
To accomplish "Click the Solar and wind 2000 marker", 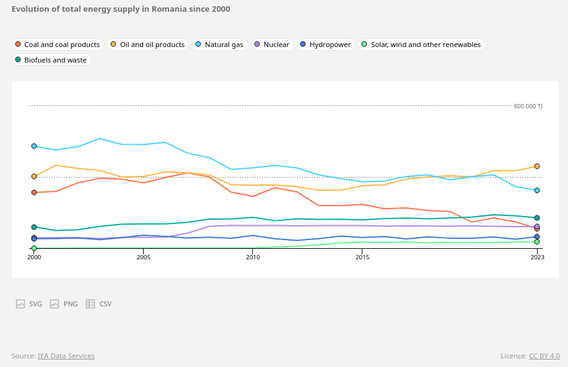I will point(34,248).
